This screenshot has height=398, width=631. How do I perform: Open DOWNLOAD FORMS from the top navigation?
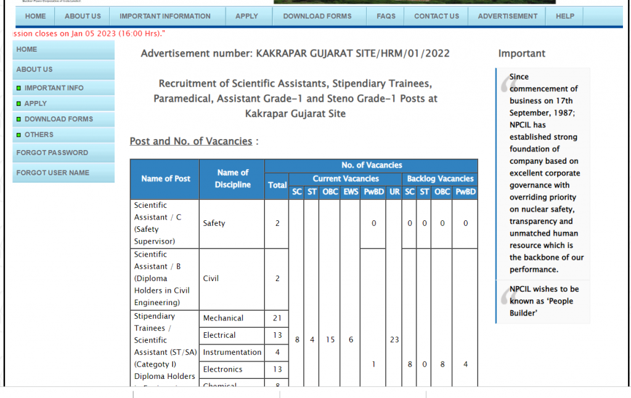[x=319, y=16]
